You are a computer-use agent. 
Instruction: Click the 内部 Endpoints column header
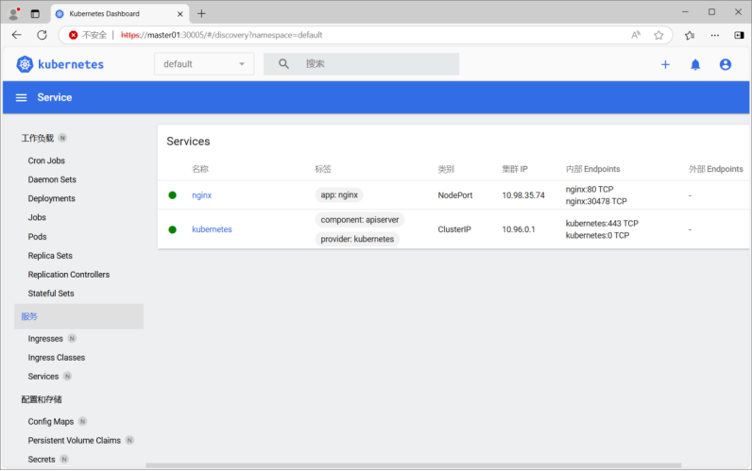coord(592,169)
